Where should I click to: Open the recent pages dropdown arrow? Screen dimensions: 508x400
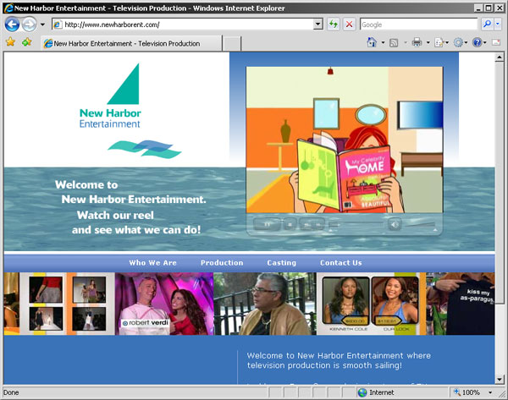42,25
